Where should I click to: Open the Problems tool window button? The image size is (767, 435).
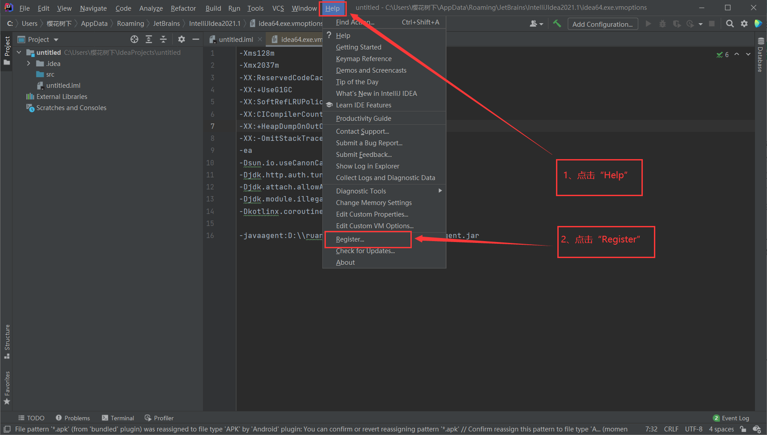coord(73,418)
